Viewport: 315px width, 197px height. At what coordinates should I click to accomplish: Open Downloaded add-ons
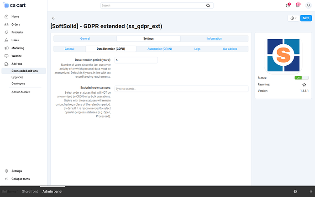click(x=23, y=71)
